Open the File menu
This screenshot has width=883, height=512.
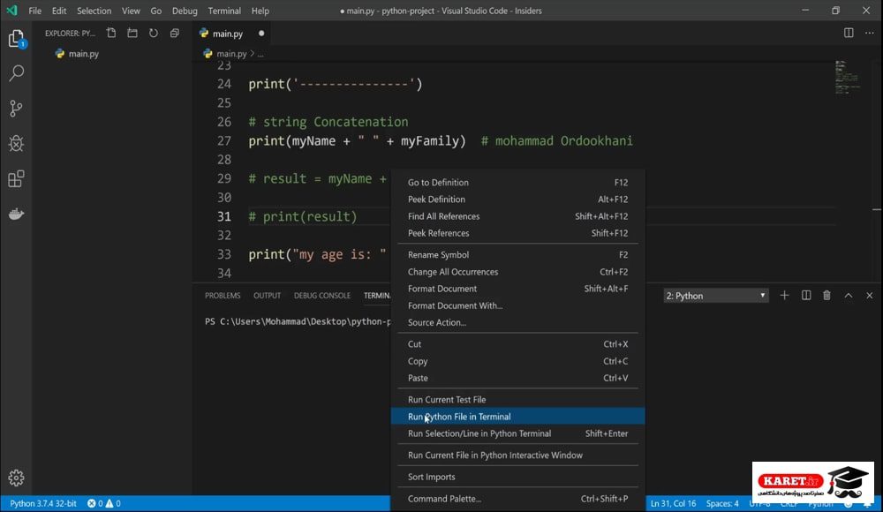pos(35,11)
